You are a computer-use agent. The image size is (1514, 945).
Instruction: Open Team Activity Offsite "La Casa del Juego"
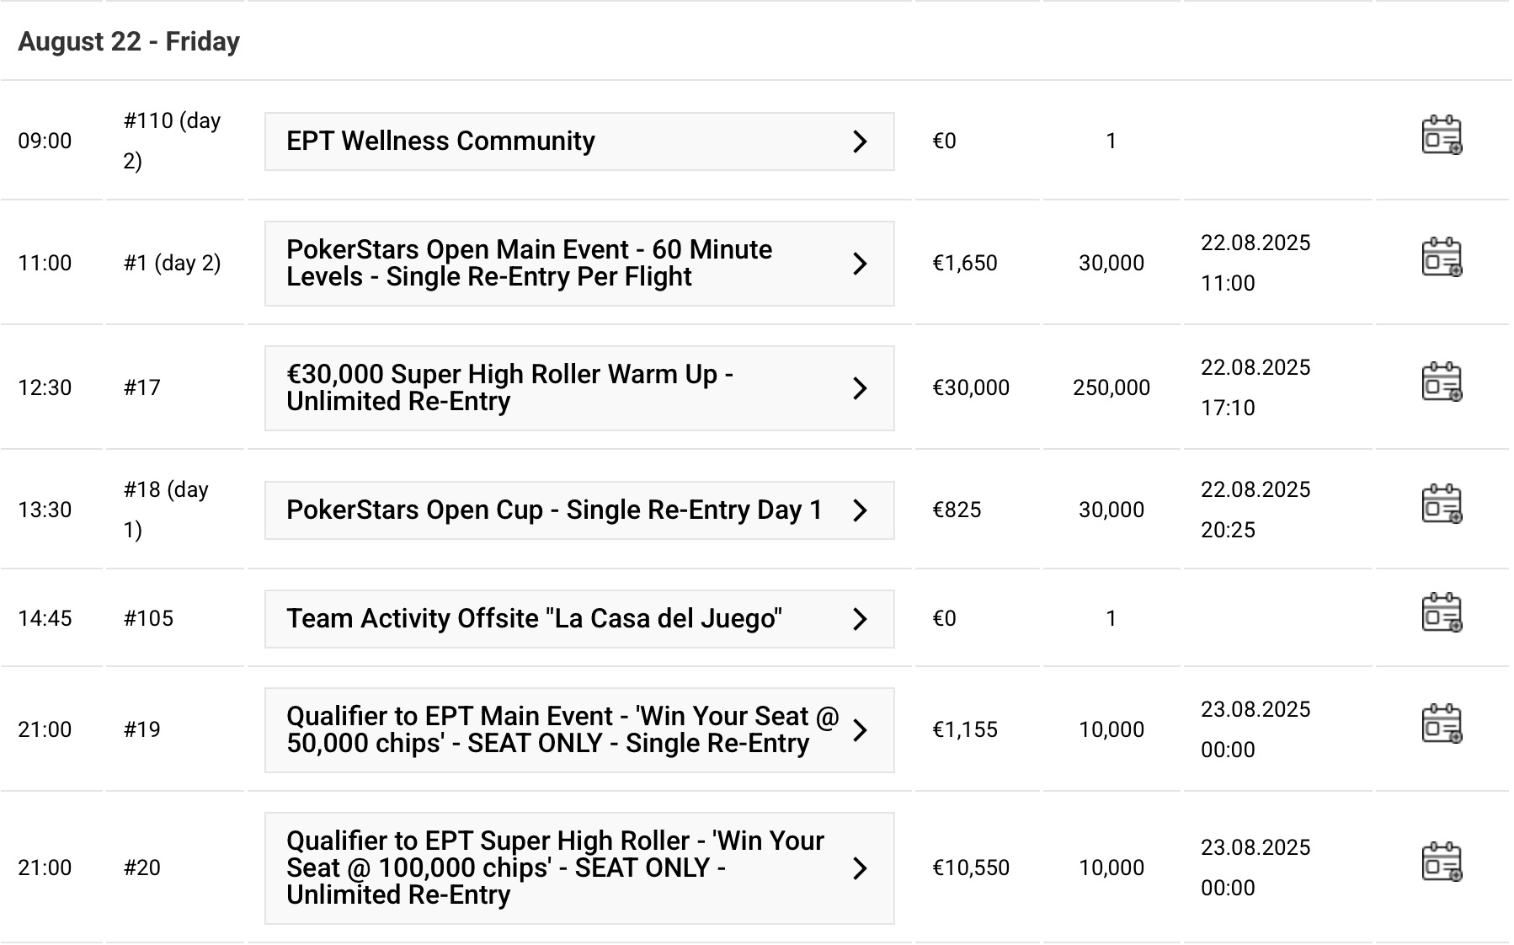click(x=534, y=619)
